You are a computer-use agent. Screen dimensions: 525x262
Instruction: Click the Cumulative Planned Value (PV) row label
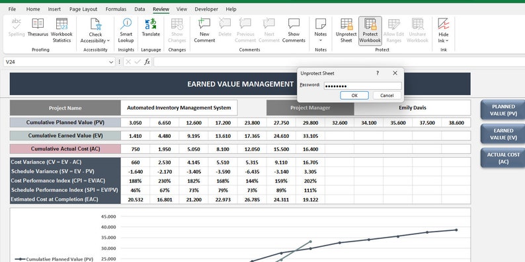click(65, 123)
